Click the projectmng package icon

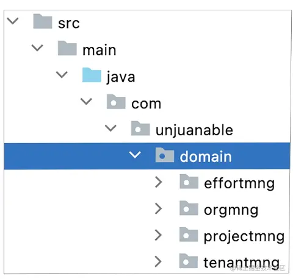point(189,235)
